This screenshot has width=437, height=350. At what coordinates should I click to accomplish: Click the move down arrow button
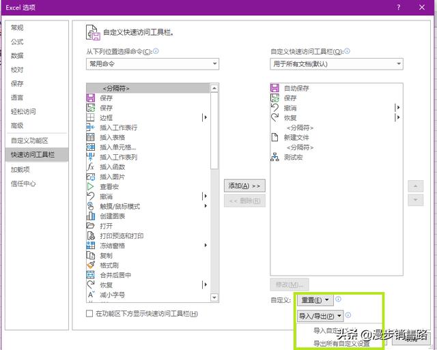click(416, 200)
